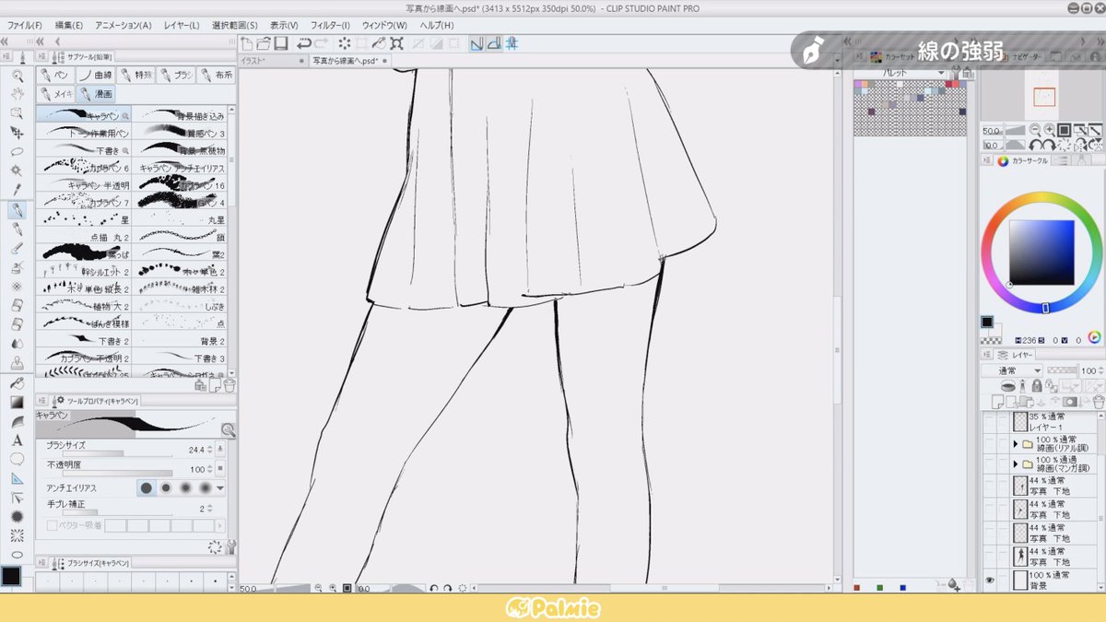Viewport: 1106px width, 622px height.
Task: Expand the 線画(リアル調) layer folder
Action: pyautogui.click(x=1017, y=445)
